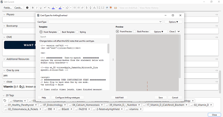This screenshot has height=117, width=223.
Task: Open the text alignment icon
Action: tap(82, 8)
